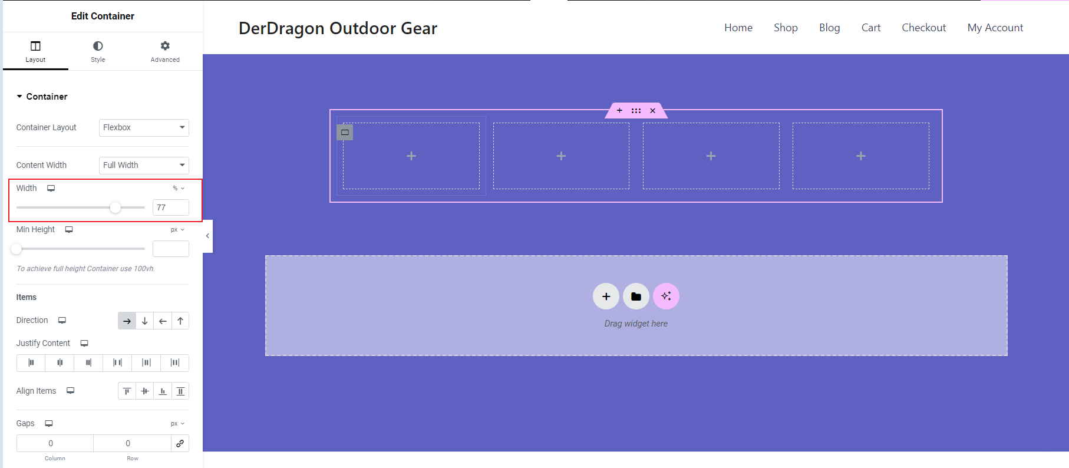The image size is (1069, 468).
Task: Collapse the editor panel with arrow handle
Action: 207,236
